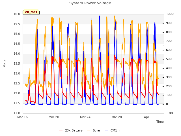Screen dimensions: 181x136
Task: Click the 14.0 left axis value
Action: point(17,54)
